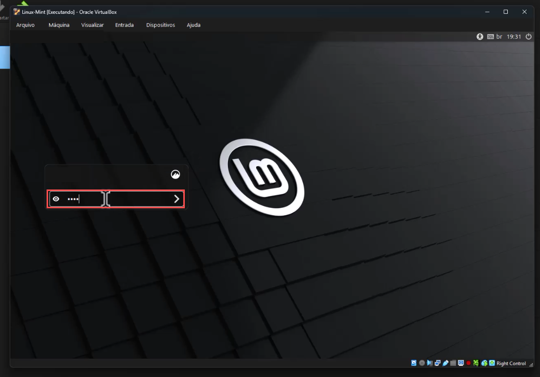Image resolution: width=540 pixels, height=377 pixels.
Task: Open the power options icon
Action: point(529,37)
